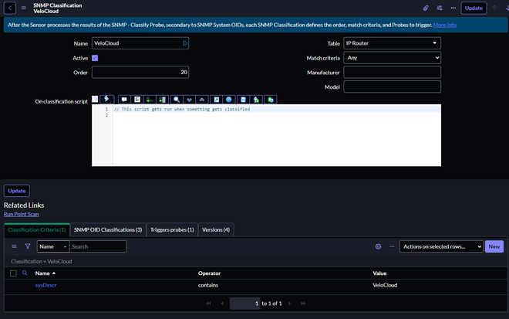The image size is (509, 319).
Task: Toggle full screen script editor icon
Action: tap(216, 100)
